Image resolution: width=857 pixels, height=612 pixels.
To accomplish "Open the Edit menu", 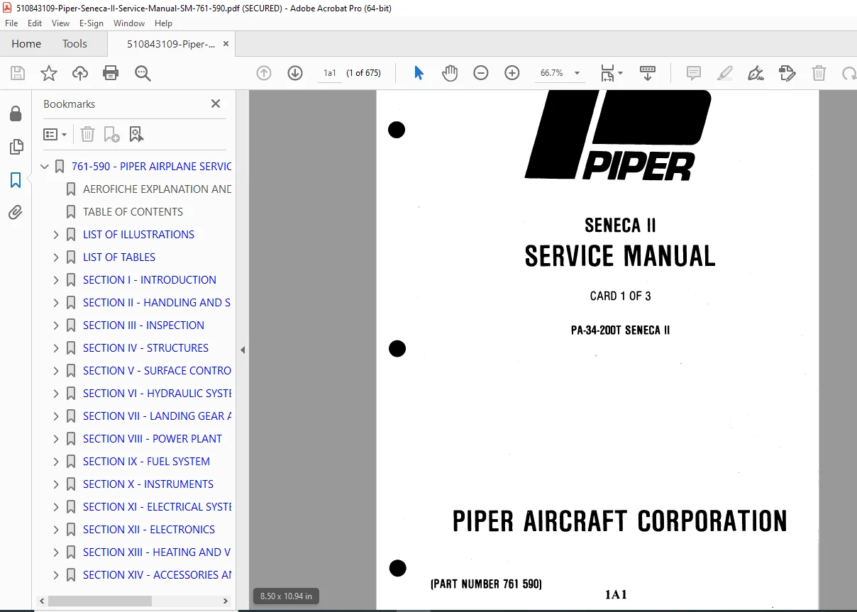I will (x=35, y=23).
